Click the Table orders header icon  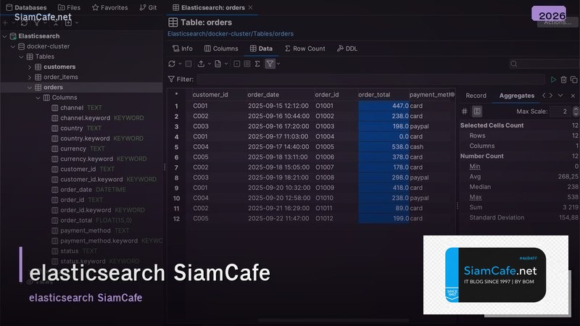pyautogui.click(x=173, y=22)
